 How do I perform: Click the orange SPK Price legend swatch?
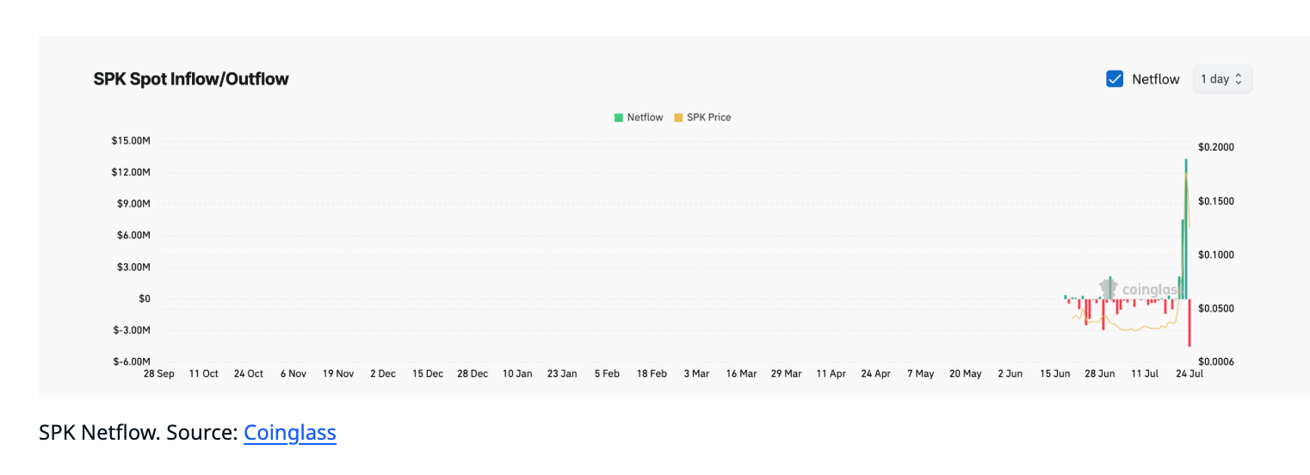coord(678,118)
